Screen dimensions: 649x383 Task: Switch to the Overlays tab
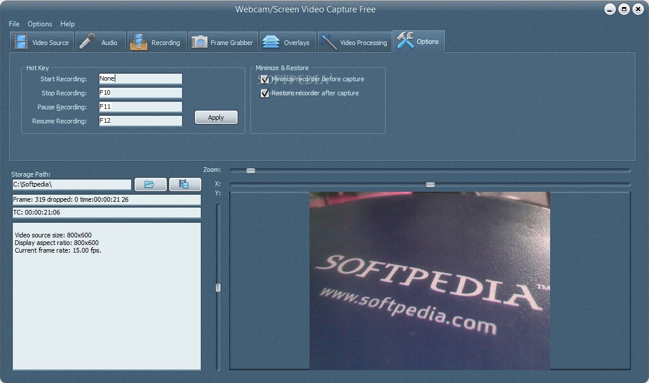[x=288, y=42]
